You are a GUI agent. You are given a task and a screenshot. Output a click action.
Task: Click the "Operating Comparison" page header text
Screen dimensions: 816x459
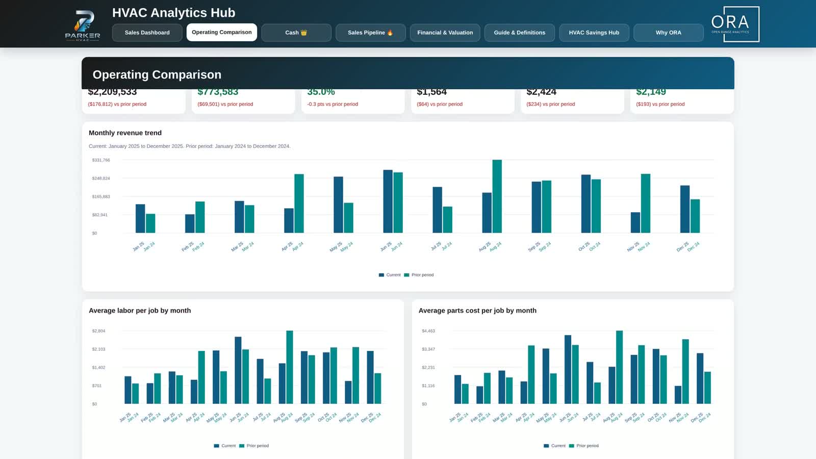[x=157, y=74]
